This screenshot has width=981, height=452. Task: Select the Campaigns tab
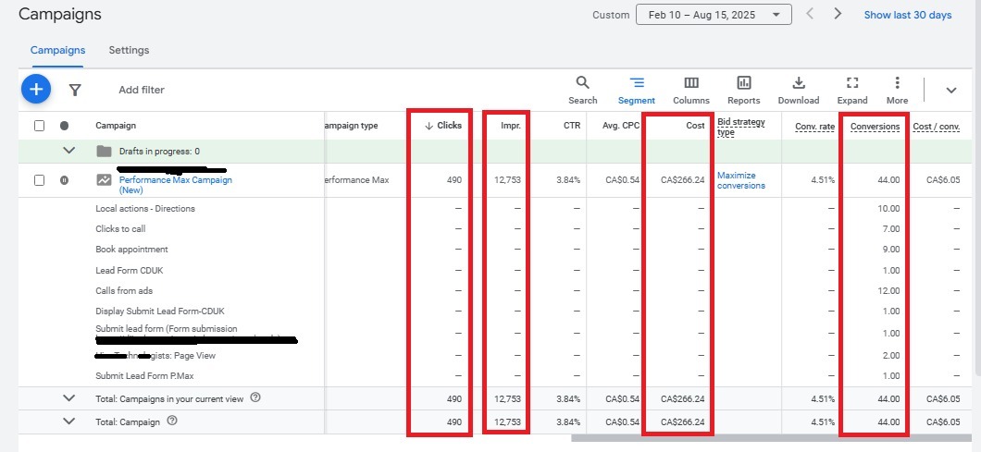(57, 50)
